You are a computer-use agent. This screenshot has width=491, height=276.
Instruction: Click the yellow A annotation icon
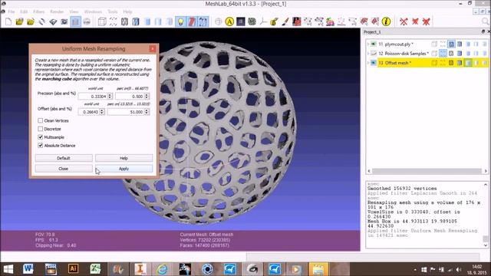click(229, 21)
